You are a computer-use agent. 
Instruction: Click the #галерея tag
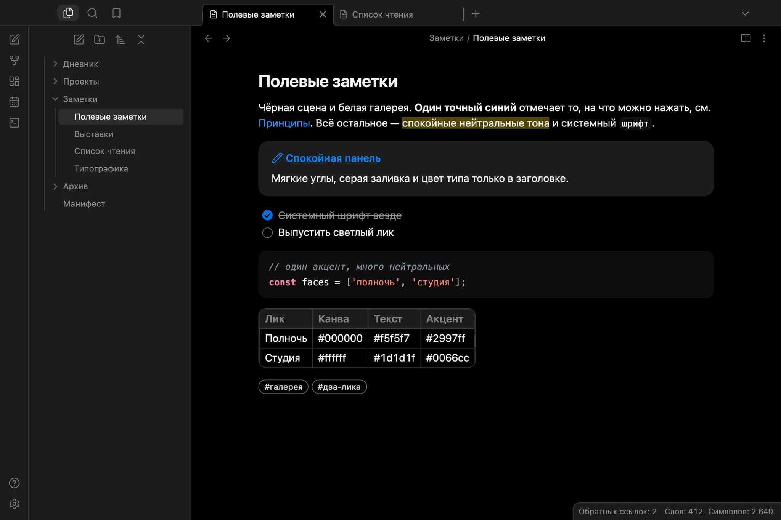tap(283, 387)
